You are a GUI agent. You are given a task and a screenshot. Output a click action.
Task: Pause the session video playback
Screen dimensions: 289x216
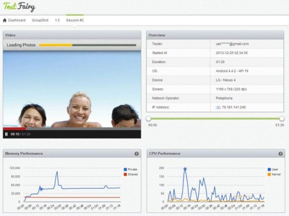tap(6, 134)
